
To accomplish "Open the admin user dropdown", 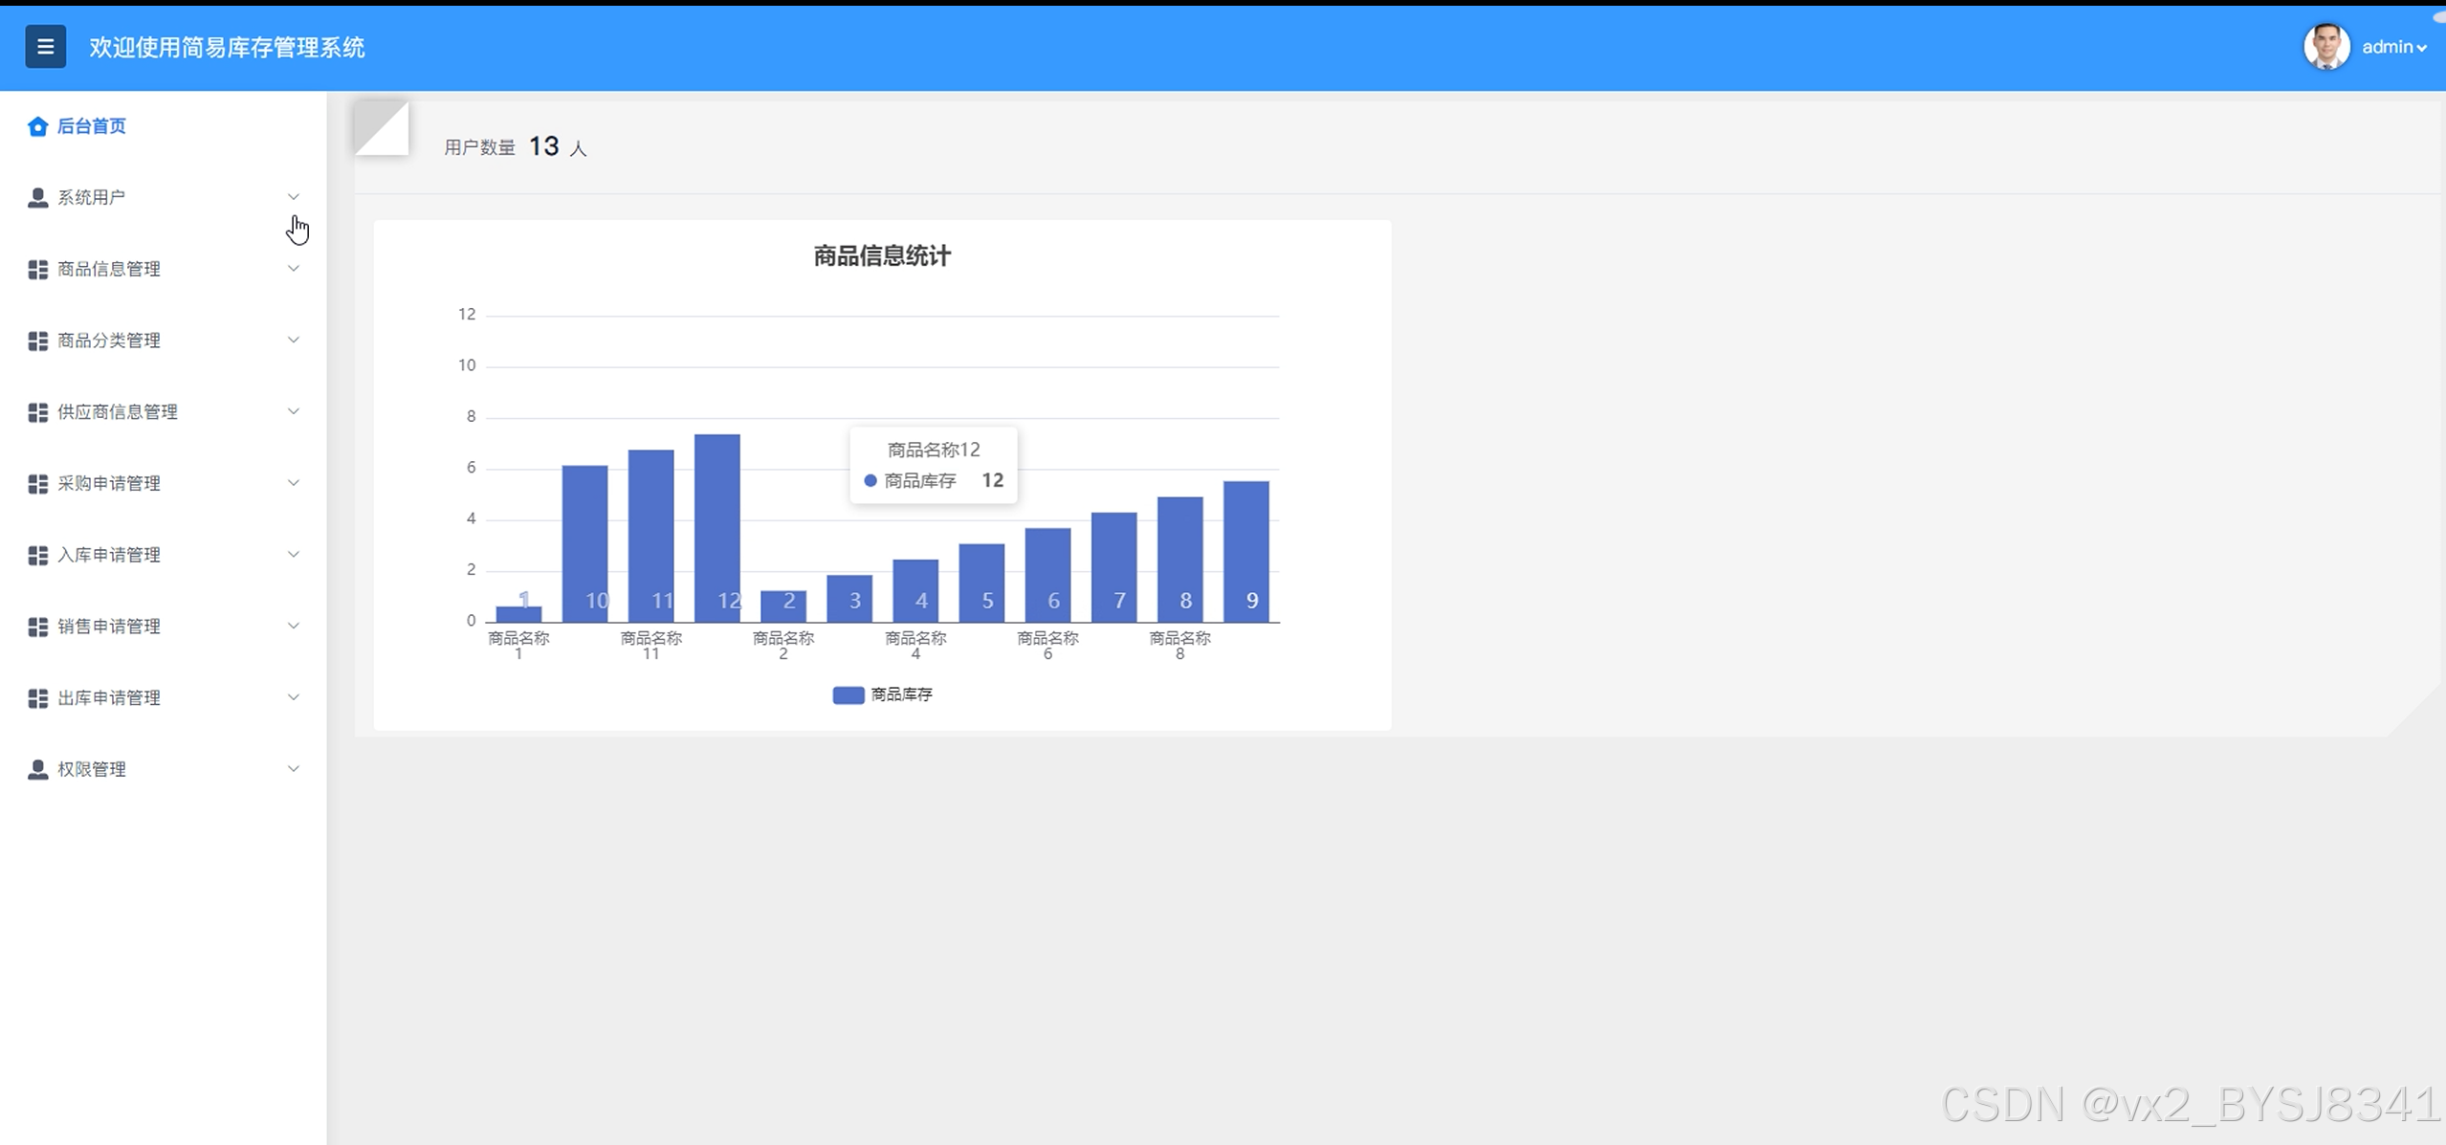I will (2393, 47).
